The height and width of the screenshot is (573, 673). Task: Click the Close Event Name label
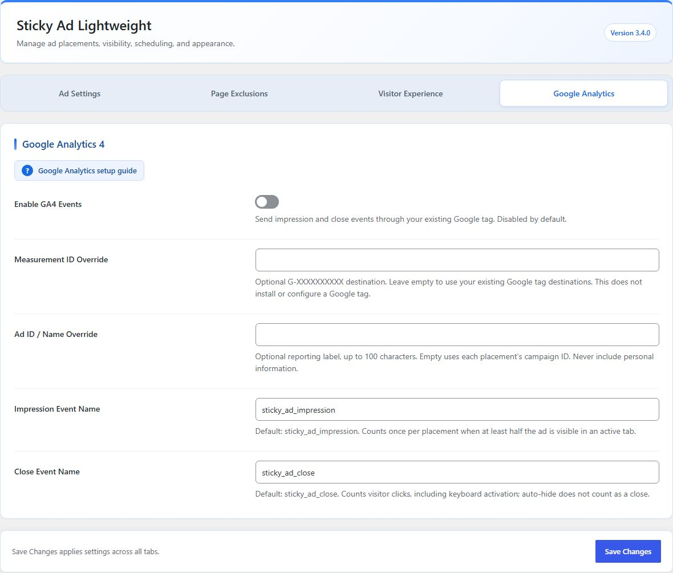[47, 472]
